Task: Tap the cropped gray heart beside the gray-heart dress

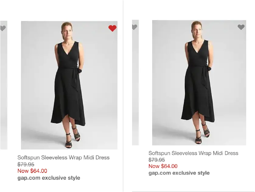Action: [x=135, y=27]
